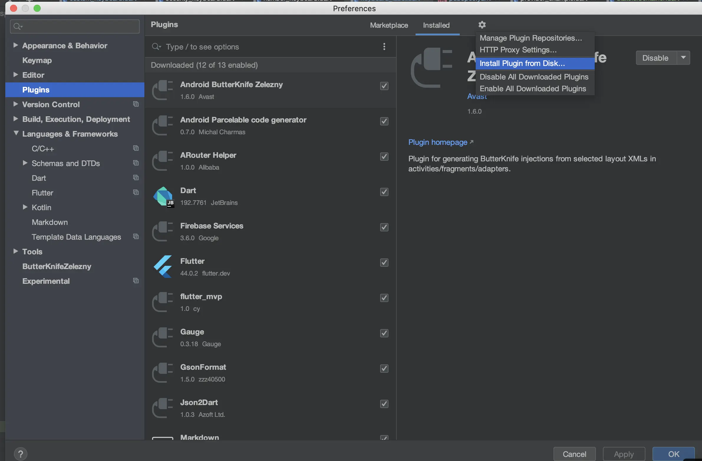The image size is (702, 461).
Task: Click the Version Control project-settings copy icon
Action: tap(136, 104)
